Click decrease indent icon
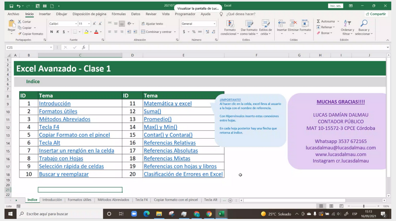Image resolution: width=396 pixels, height=221 pixels. (x=129, y=32)
